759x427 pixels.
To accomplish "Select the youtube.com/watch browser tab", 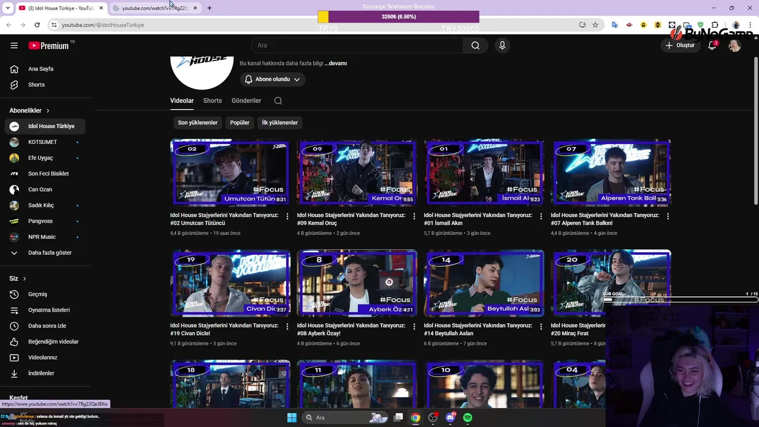I will pos(155,8).
